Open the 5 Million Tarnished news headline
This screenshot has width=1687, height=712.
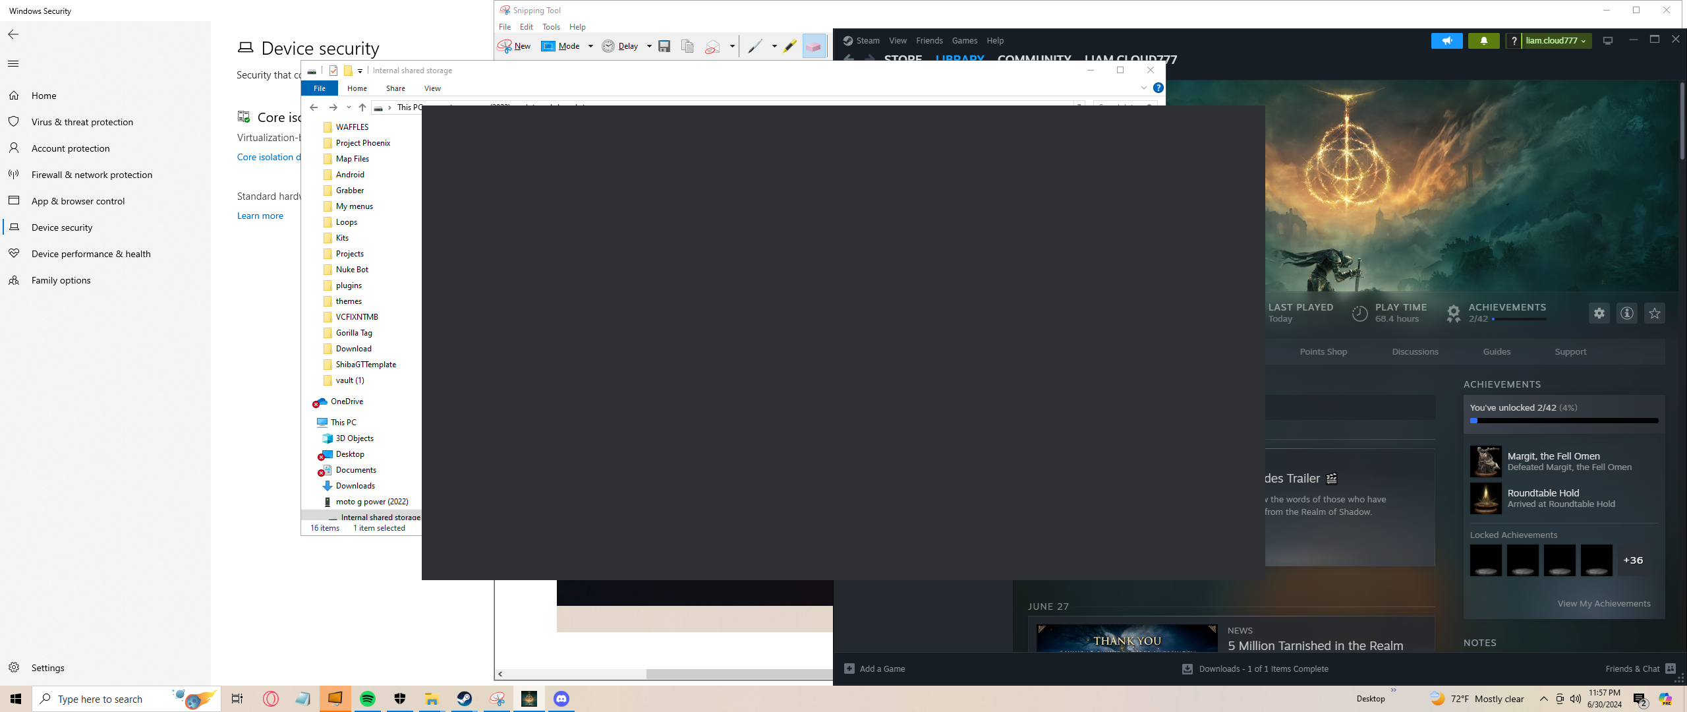[1315, 646]
